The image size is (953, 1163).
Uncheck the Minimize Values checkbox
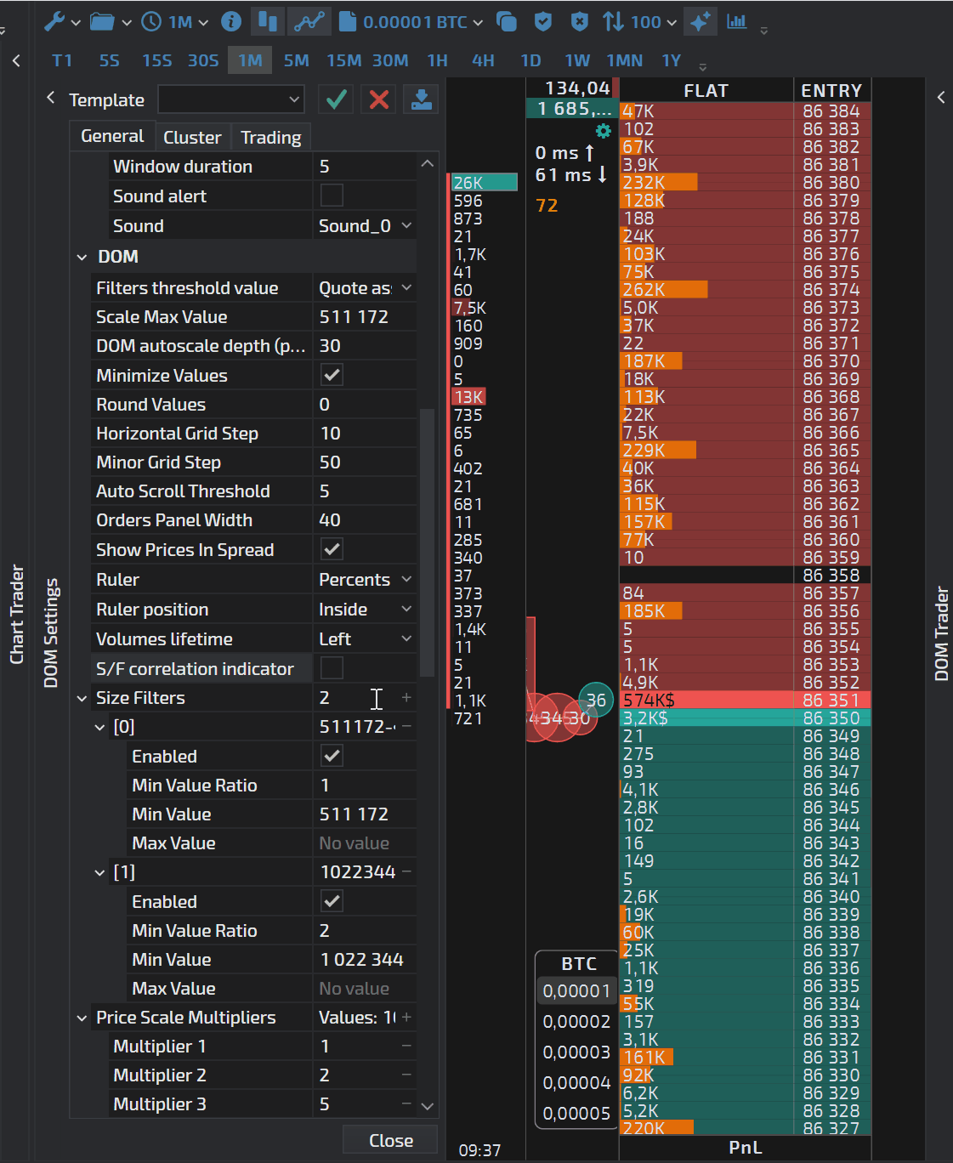[332, 375]
